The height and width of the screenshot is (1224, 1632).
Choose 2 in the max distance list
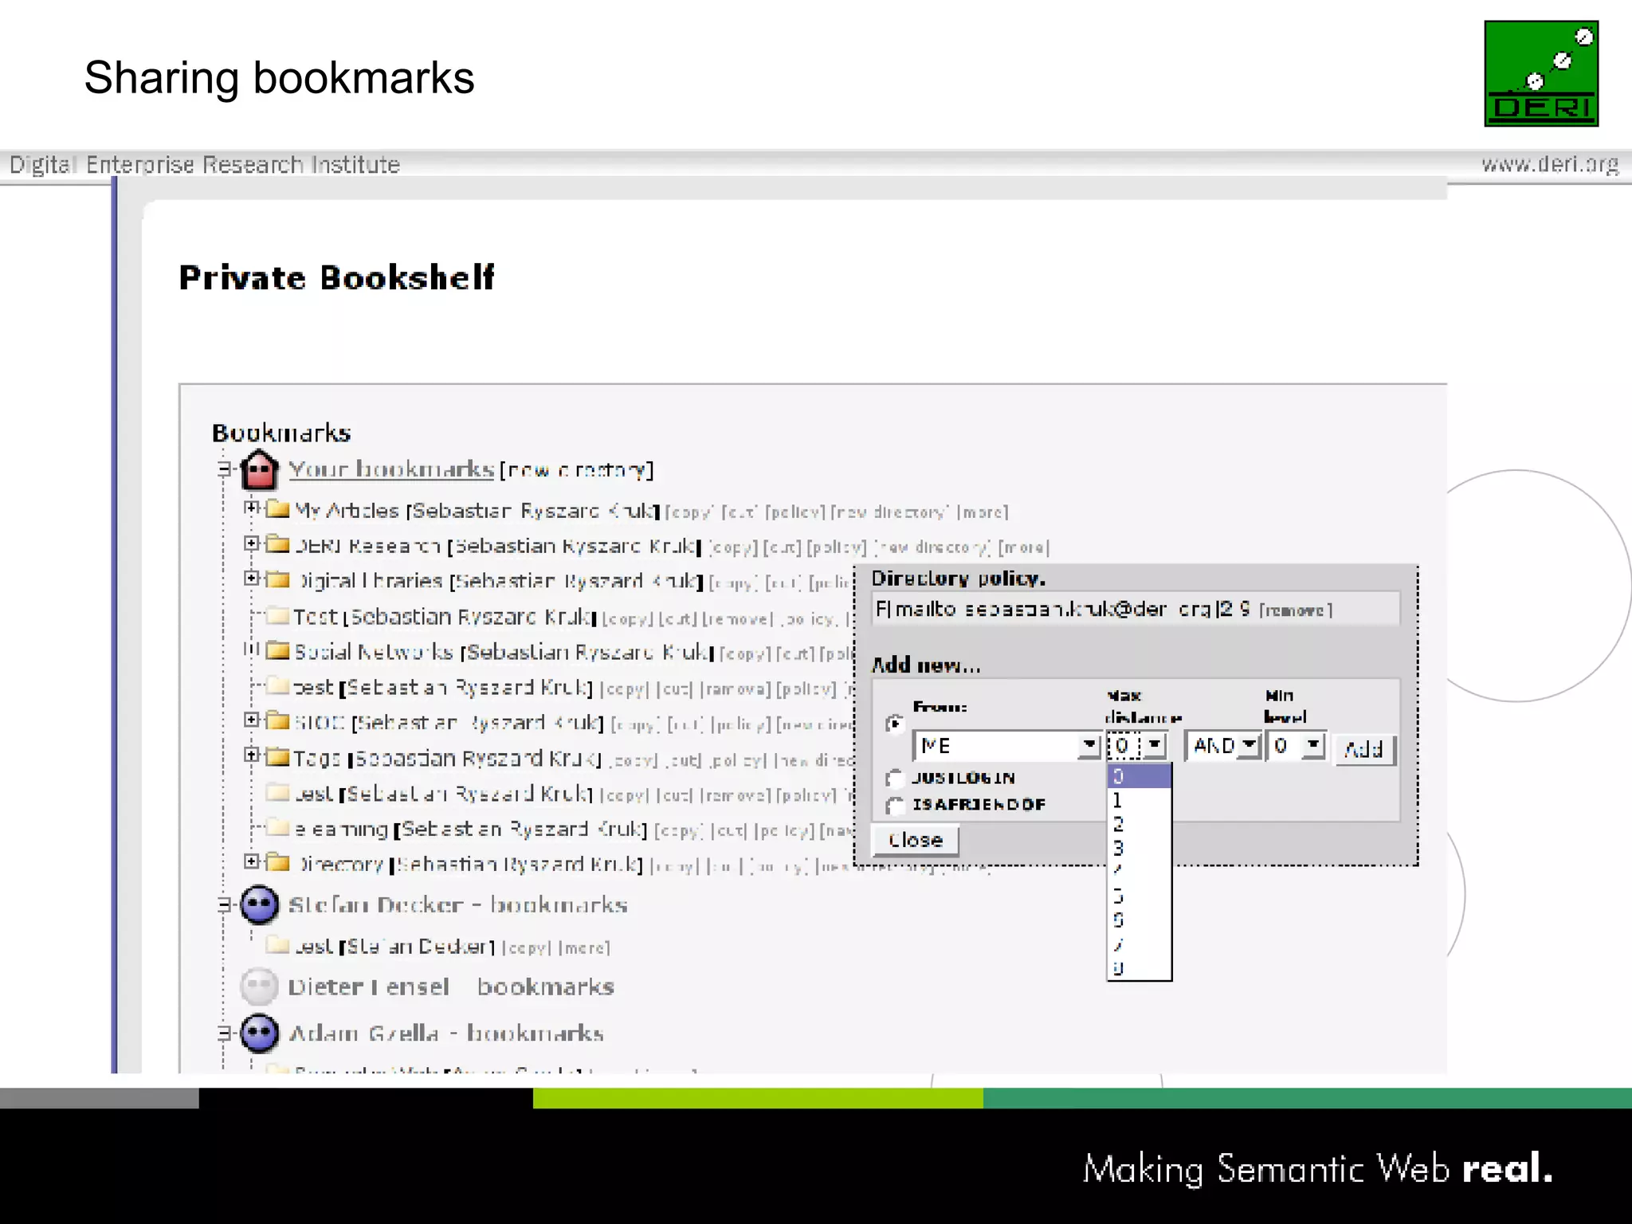(x=1139, y=824)
